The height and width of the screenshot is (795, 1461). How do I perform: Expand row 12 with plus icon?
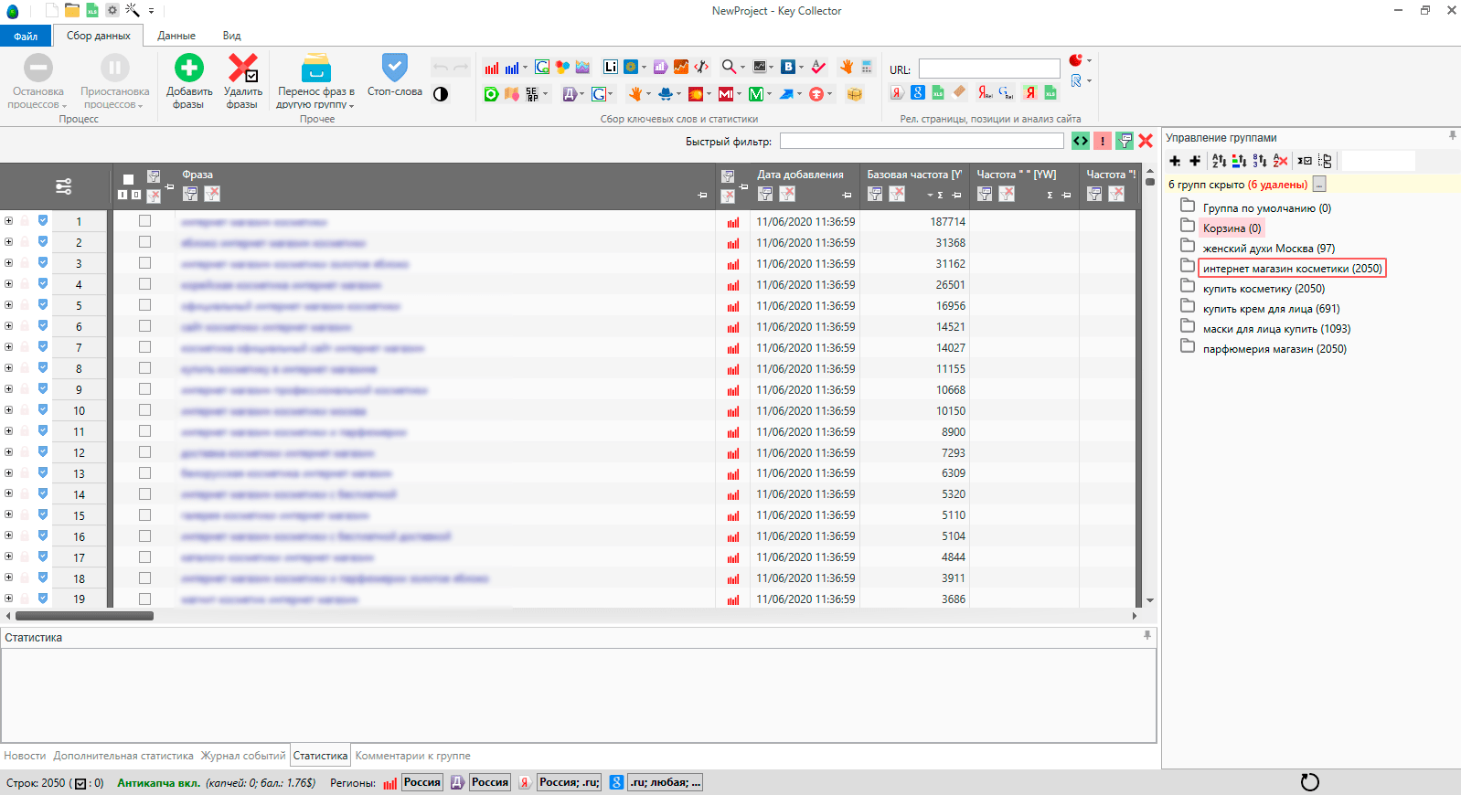point(8,452)
